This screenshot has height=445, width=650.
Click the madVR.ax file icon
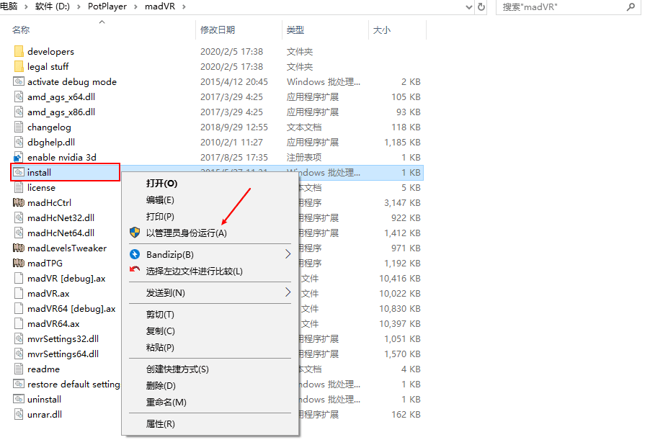click(x=19, y=293)
